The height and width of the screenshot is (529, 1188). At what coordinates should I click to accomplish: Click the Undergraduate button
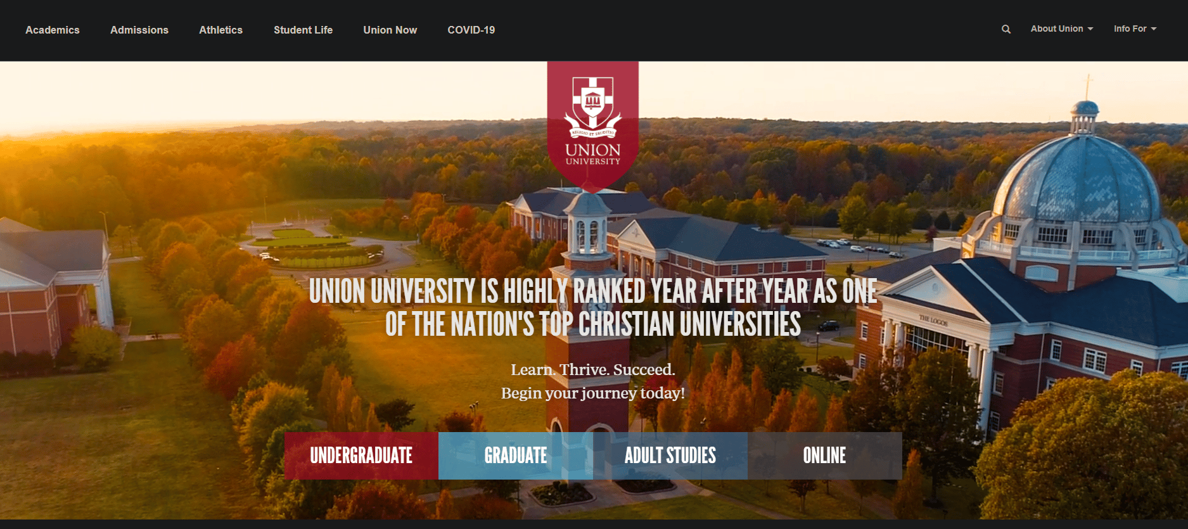pyautogui.click(x=361, y=456)
